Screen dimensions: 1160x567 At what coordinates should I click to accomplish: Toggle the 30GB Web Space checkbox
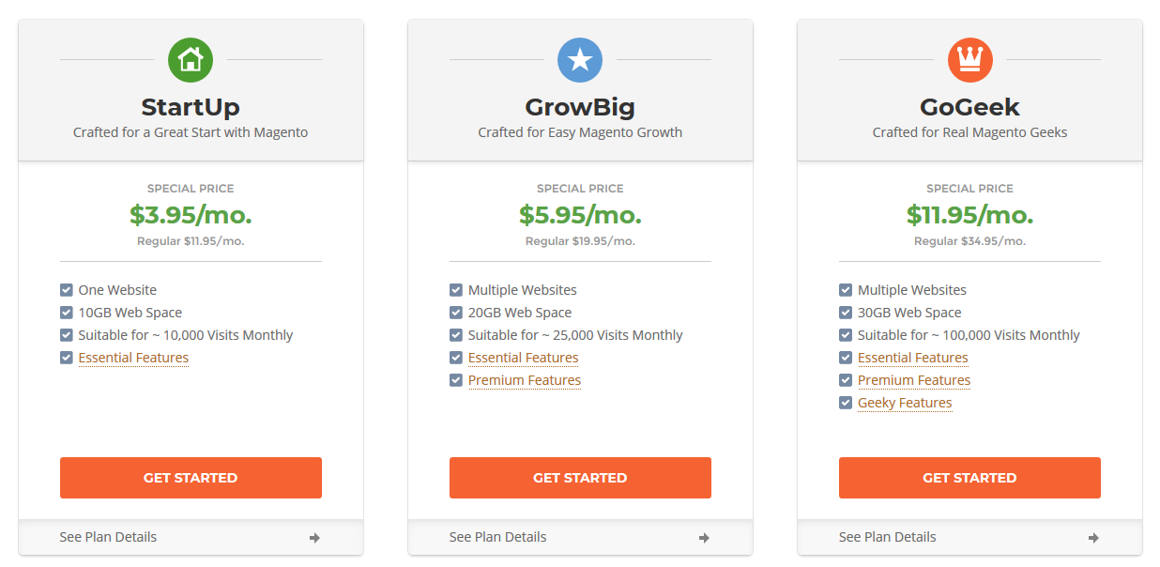point(846,313)
